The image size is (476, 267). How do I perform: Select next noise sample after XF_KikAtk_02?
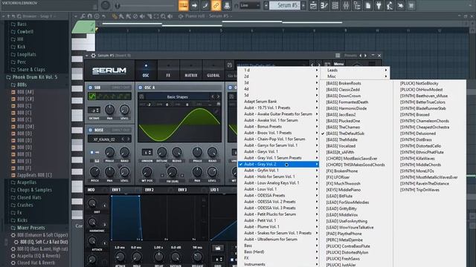(129, 139)
